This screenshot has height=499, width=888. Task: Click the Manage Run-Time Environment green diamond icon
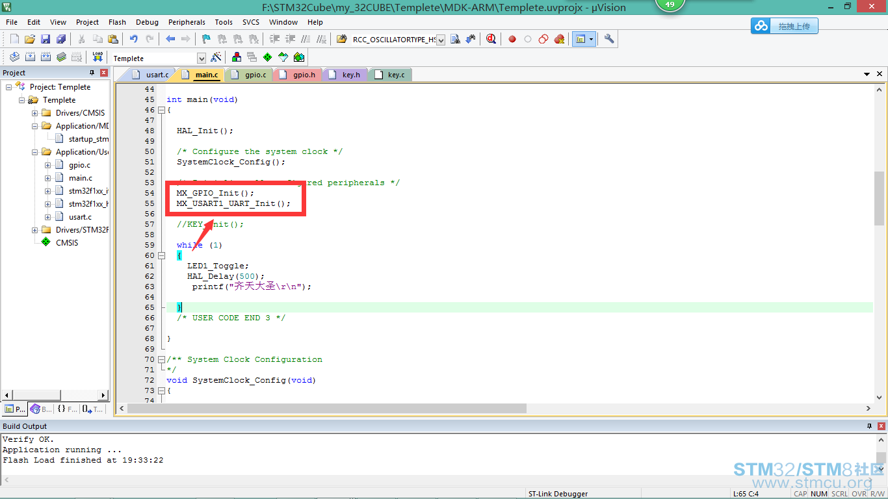[x=267, y=57]
